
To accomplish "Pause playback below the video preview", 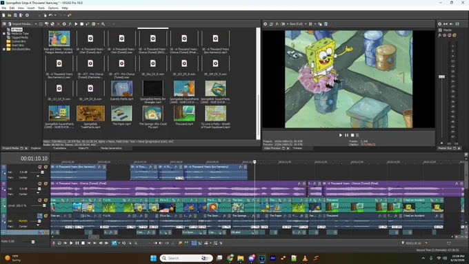I will (346, 135).
